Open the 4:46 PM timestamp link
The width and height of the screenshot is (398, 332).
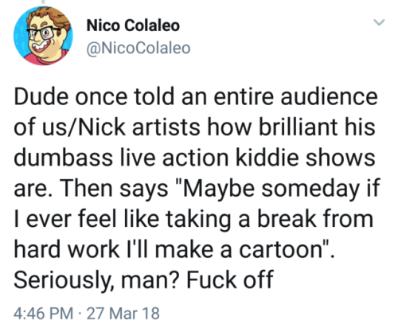(x=44, y=313)
